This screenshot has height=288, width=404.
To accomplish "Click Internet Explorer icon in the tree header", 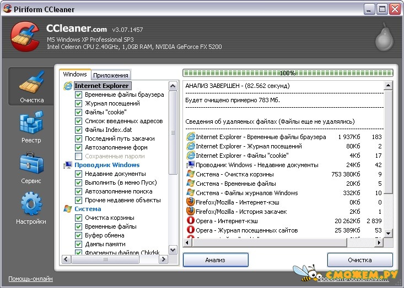I will click(68, 86).
